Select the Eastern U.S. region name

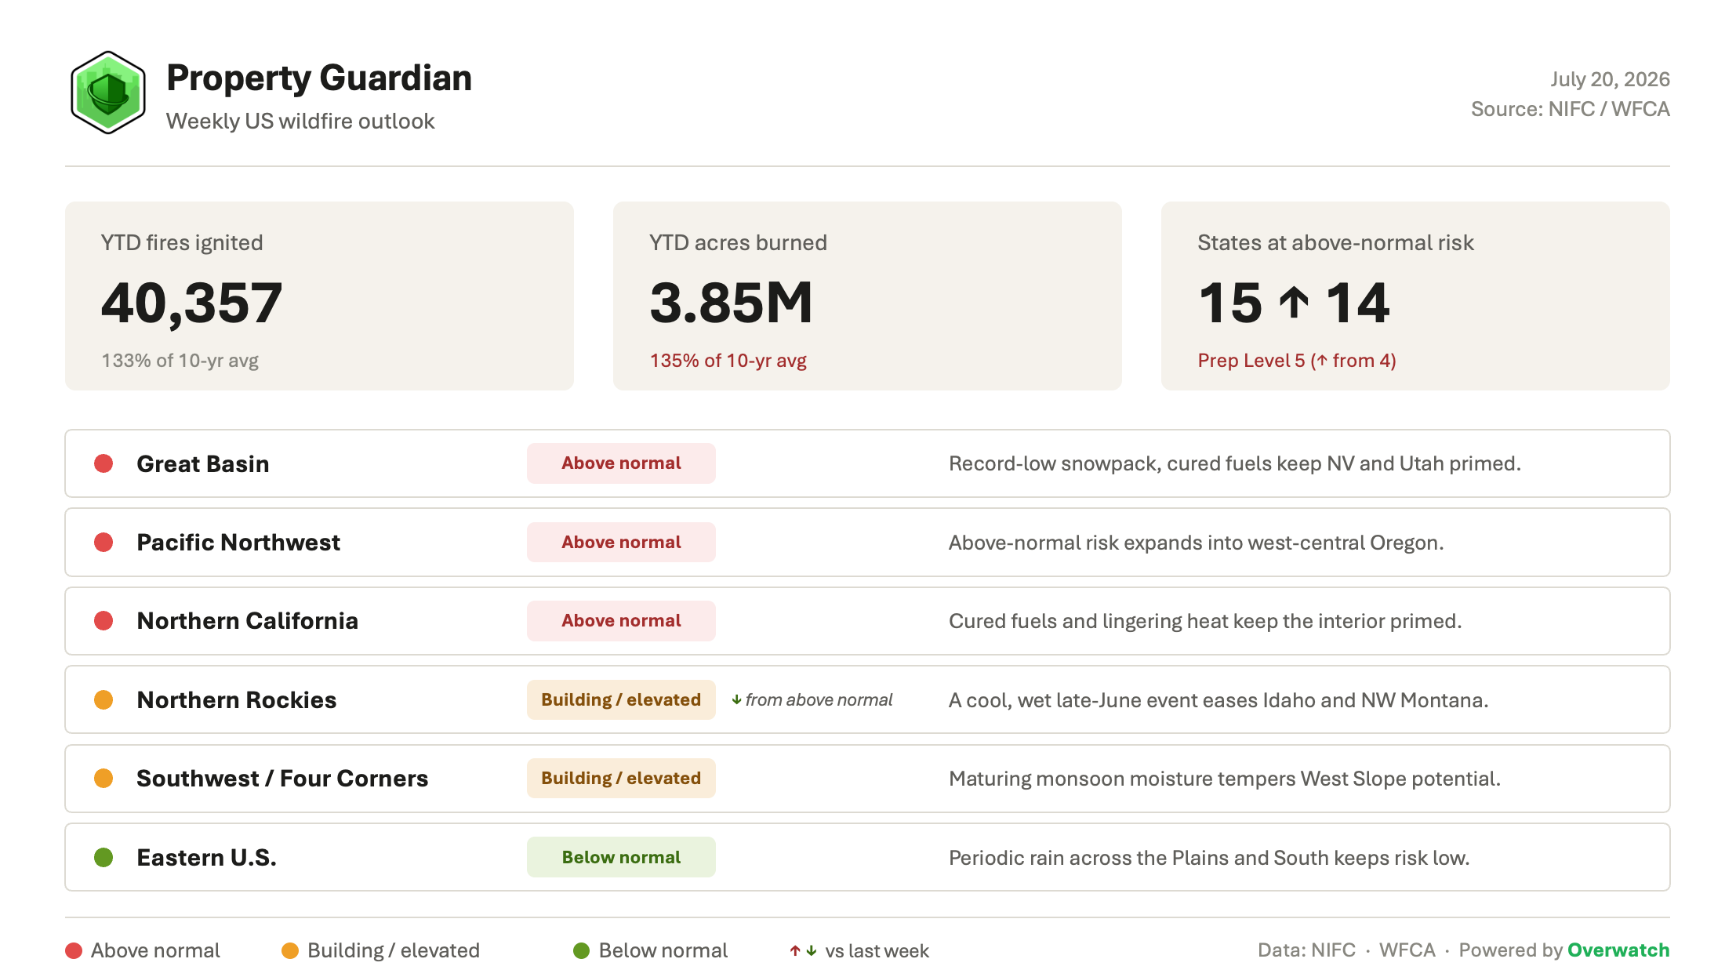click(x=207, y=857)
